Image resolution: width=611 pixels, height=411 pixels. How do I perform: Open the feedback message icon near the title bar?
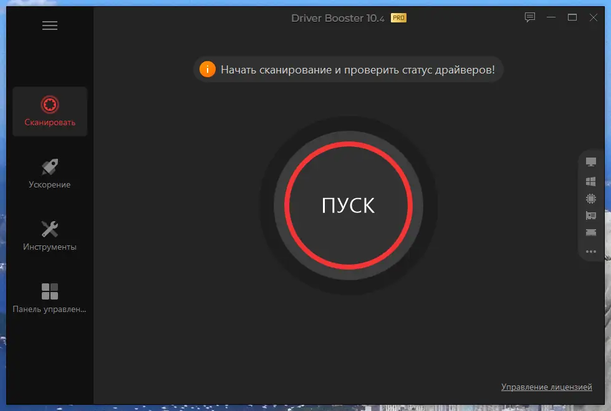click(529, 17)
